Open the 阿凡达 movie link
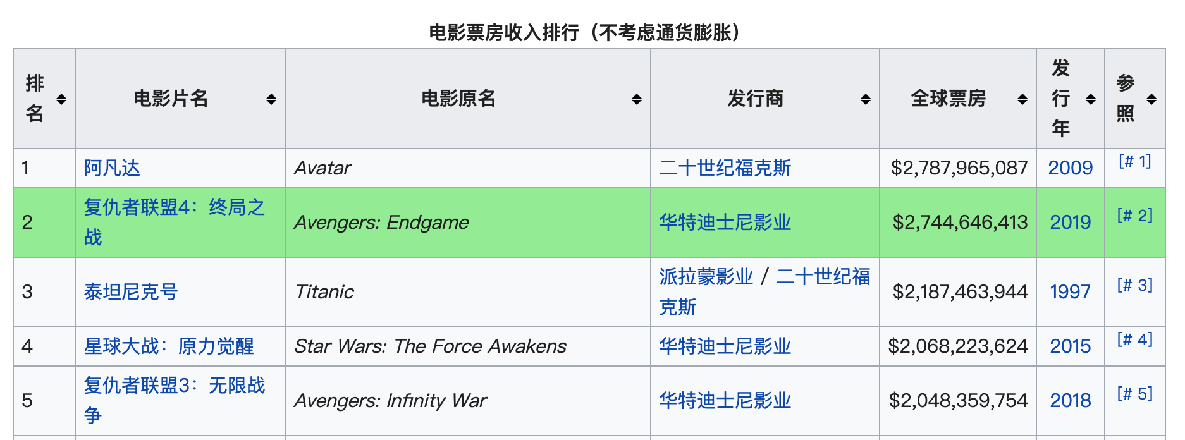The height and width of the screenshot is (440, 1185). (112, 168)
